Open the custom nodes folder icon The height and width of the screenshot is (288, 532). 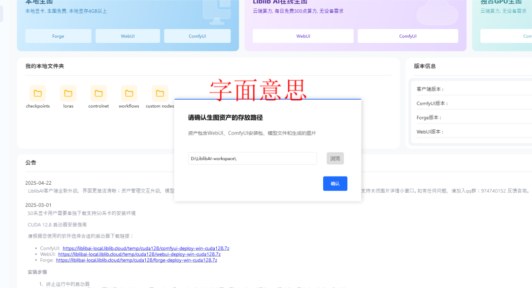(160, 93)
